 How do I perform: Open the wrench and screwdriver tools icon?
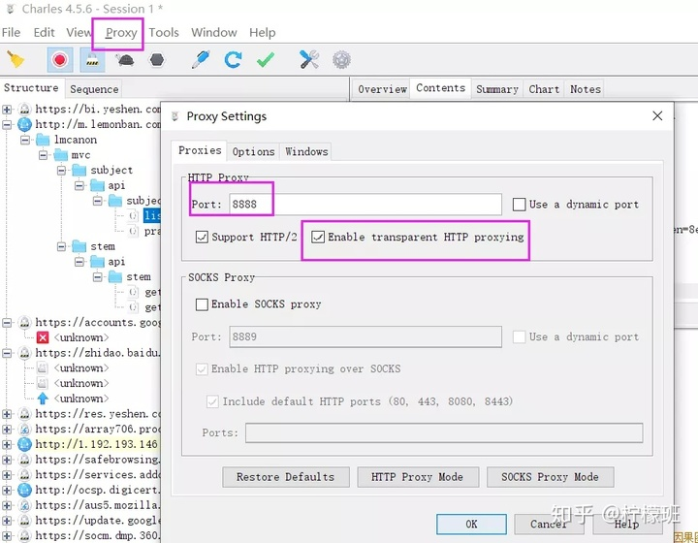[309, 59]
